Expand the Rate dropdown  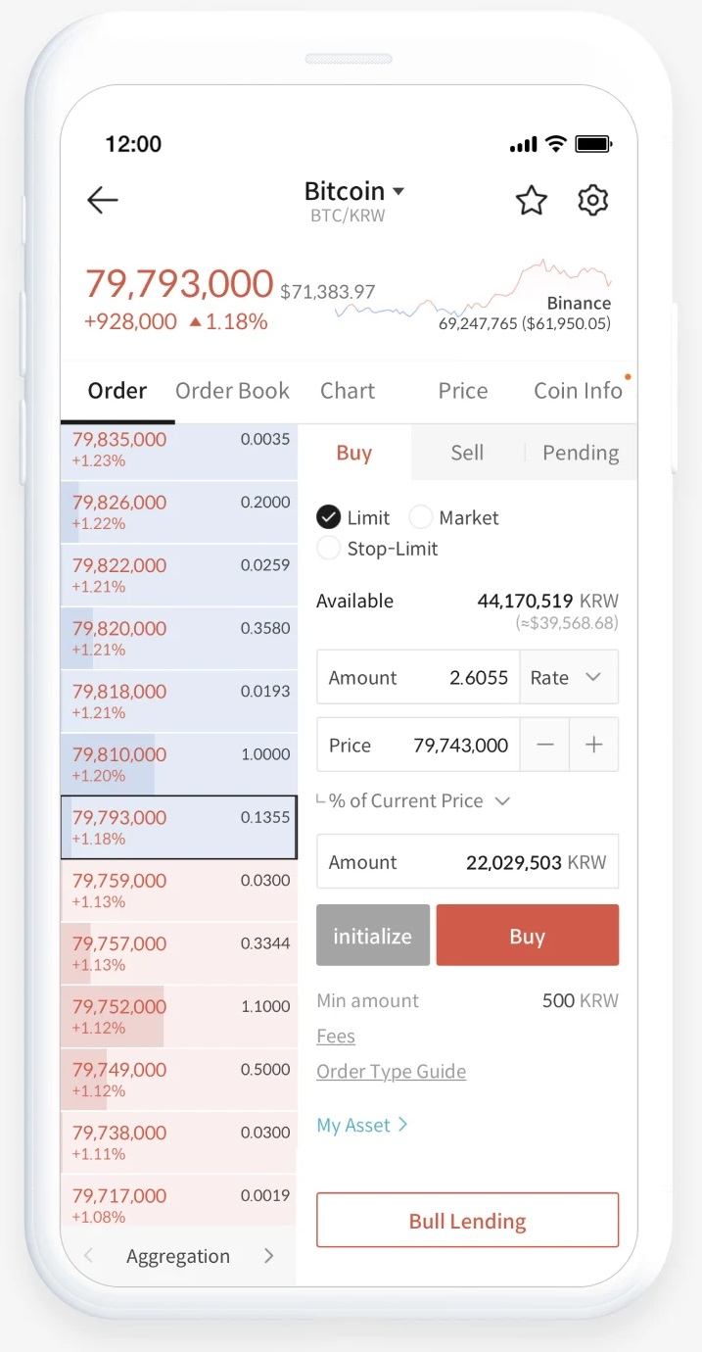point(569,678)
